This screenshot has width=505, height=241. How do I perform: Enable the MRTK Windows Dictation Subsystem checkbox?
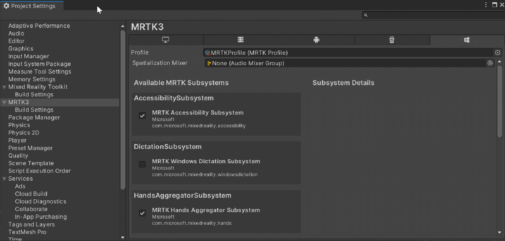tap(142, 164)
